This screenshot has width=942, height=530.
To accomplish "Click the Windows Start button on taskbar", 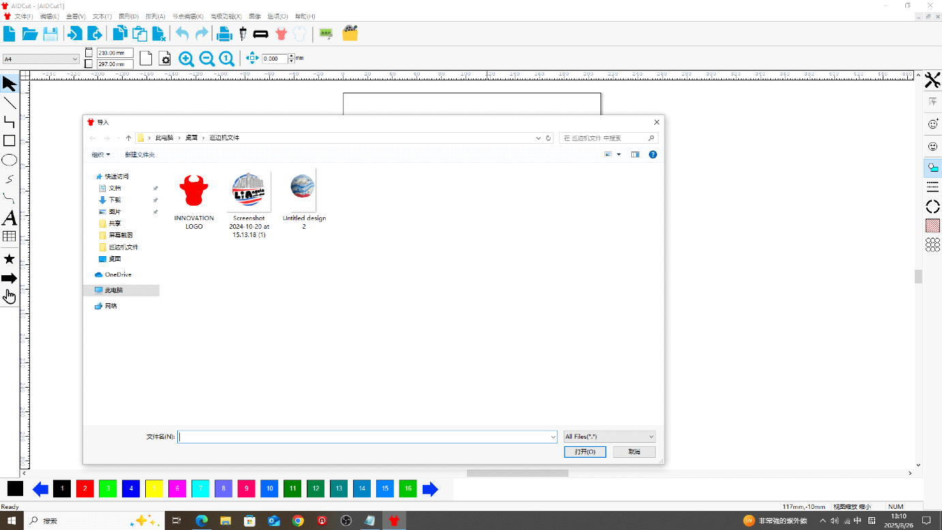I will [12, 520].
